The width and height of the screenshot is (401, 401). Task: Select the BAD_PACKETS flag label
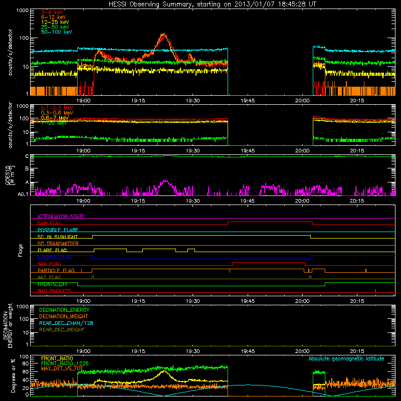pos(55,291)
